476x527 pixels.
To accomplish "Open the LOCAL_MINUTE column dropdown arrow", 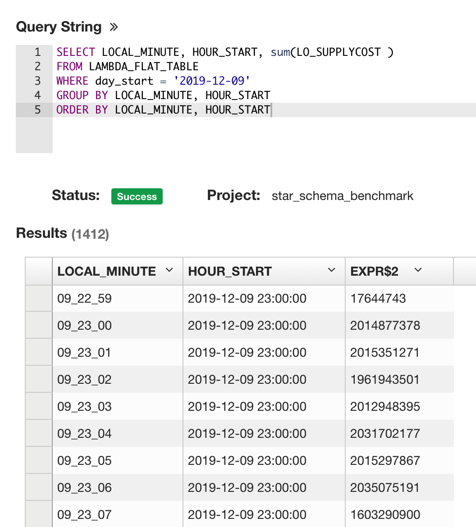I will coord(169,270).
